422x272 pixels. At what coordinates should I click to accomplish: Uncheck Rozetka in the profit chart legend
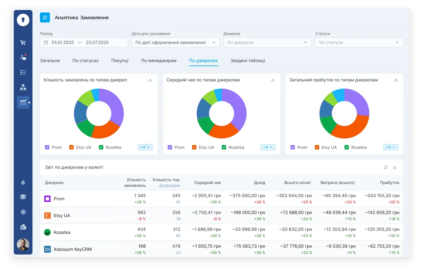click(x=346, y=147)
